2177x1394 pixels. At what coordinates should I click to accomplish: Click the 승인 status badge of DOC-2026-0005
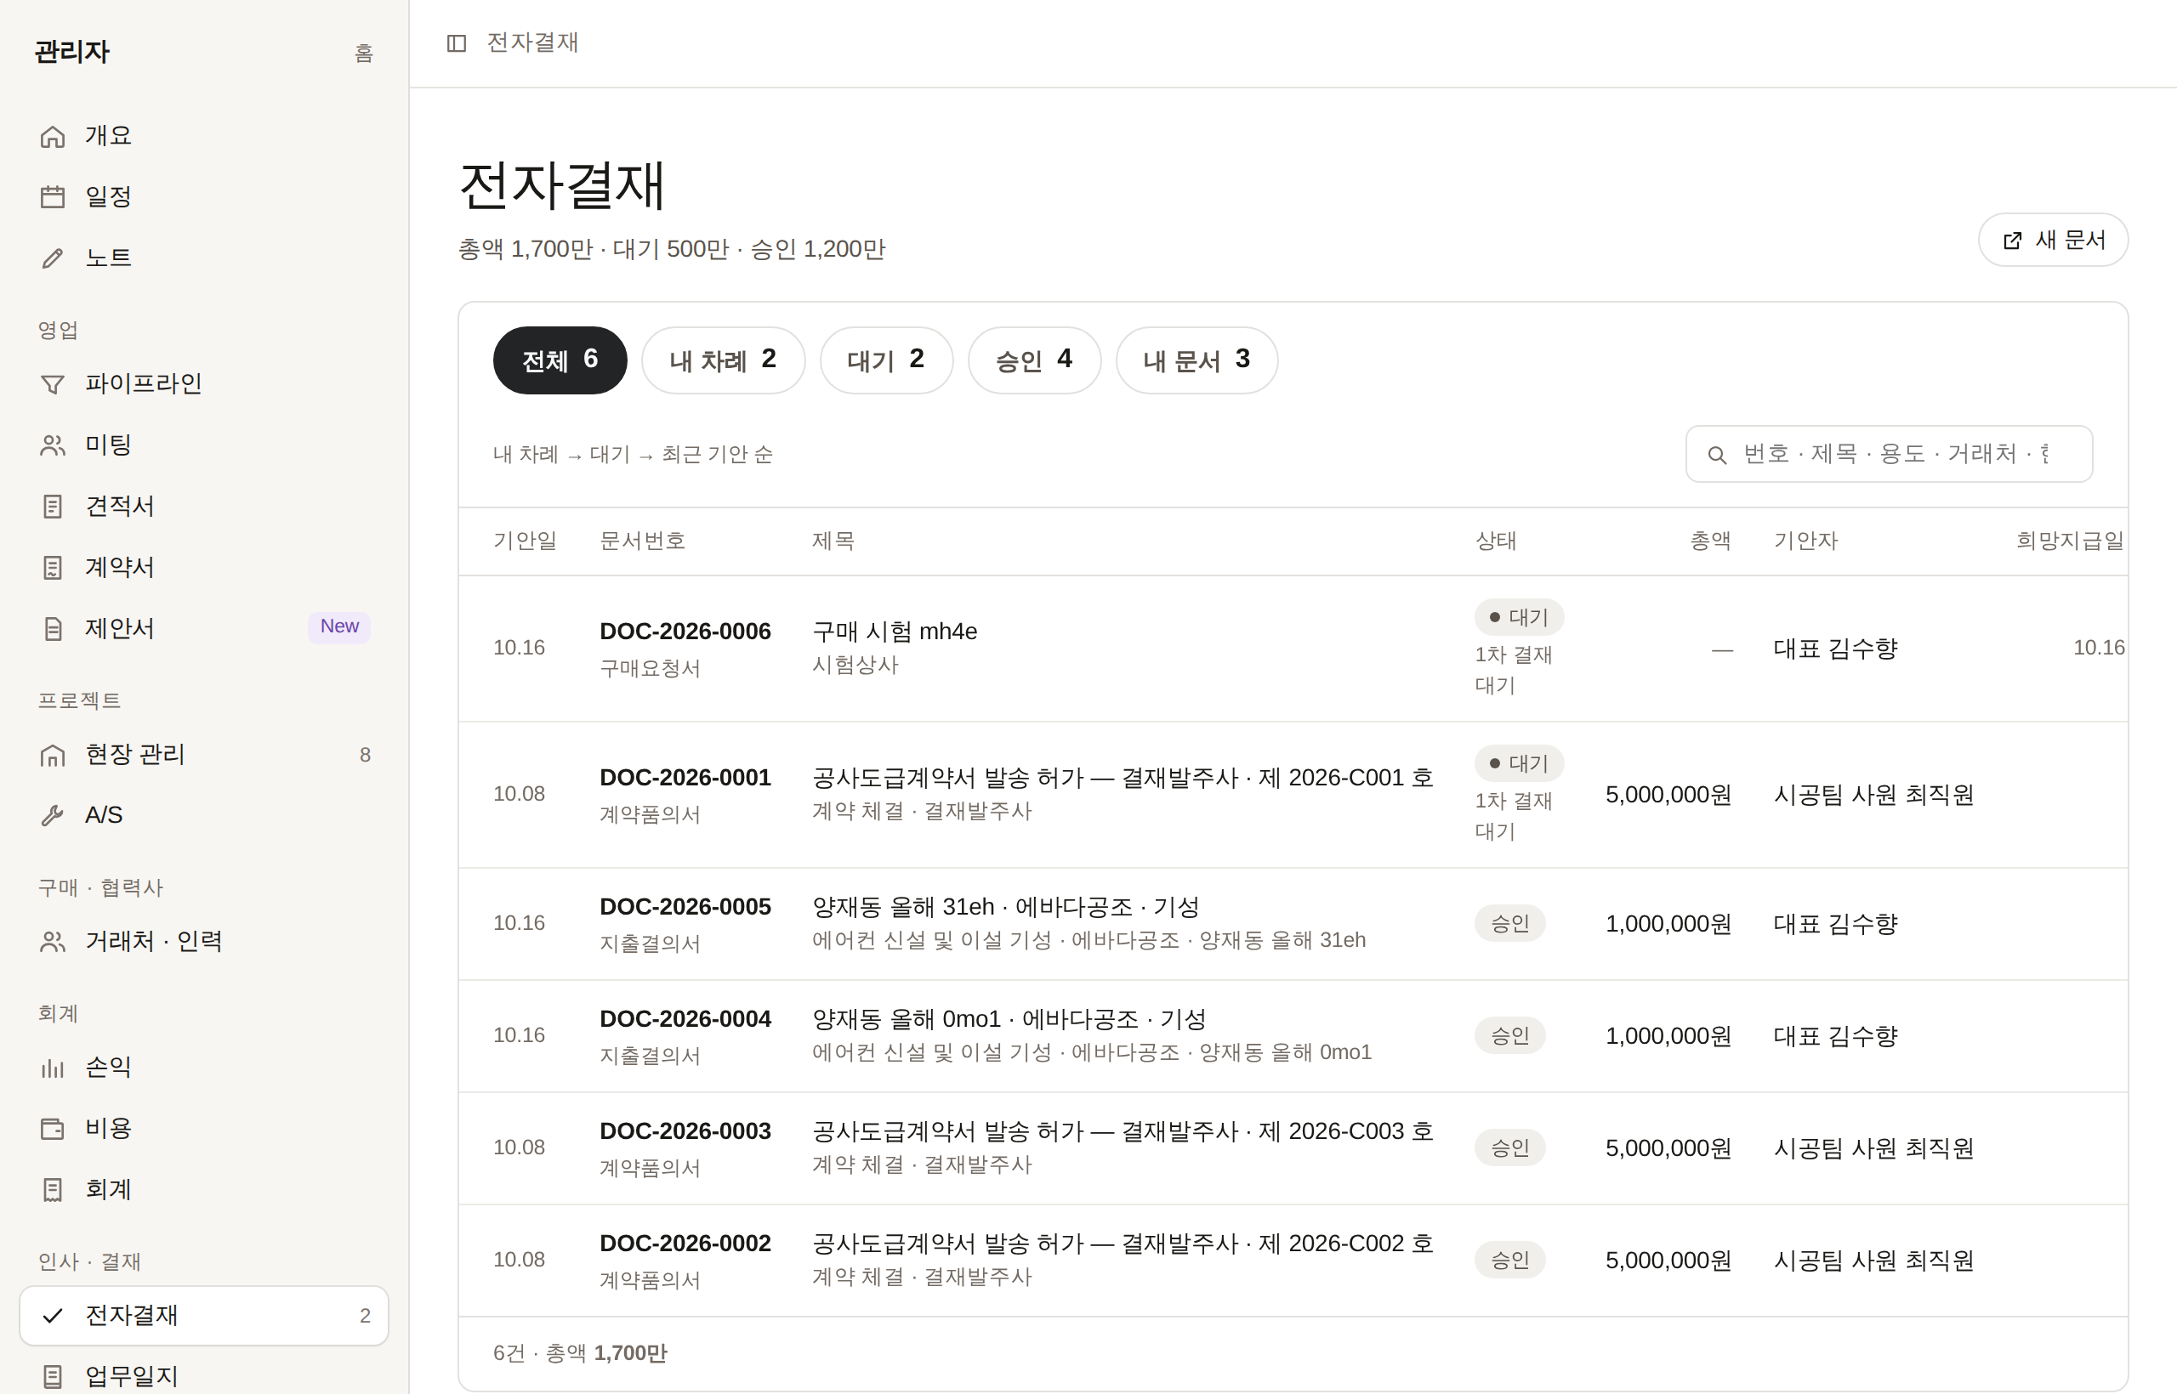click(x=1509, y=923)
